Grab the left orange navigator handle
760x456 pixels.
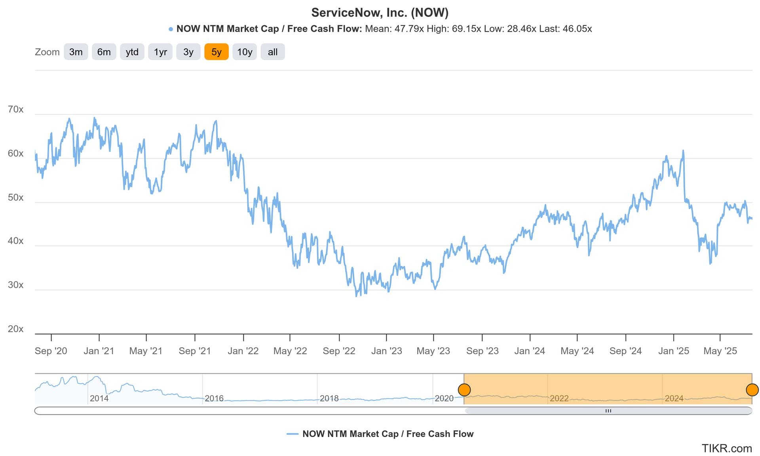tap(464, 390)
